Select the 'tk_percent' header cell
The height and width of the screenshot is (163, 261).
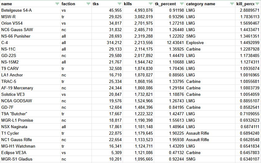coord(169,4)
